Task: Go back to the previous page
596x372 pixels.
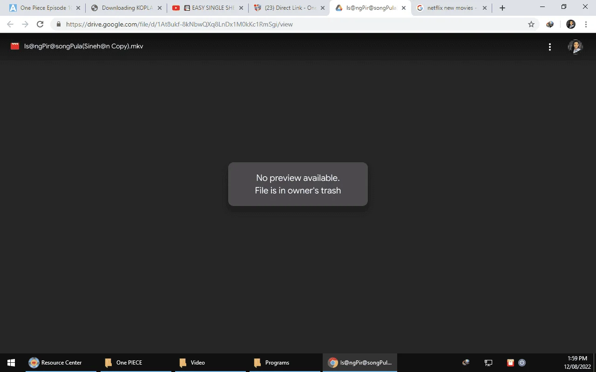Action: pos(10,24)
